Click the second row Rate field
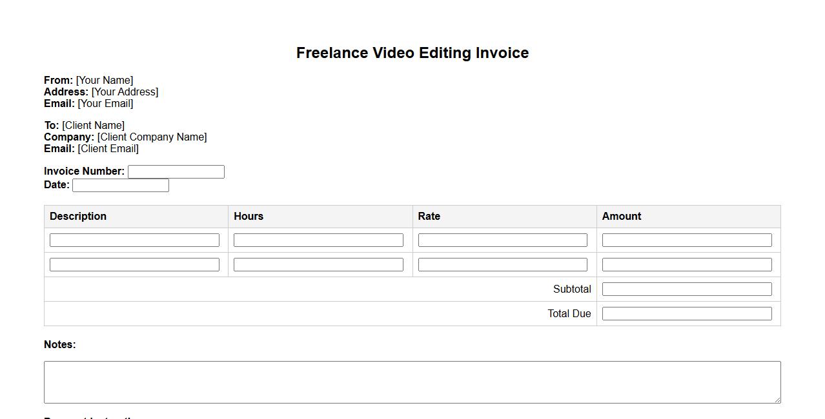The height and width of the screenshot is (419, 825). (502, 265)
